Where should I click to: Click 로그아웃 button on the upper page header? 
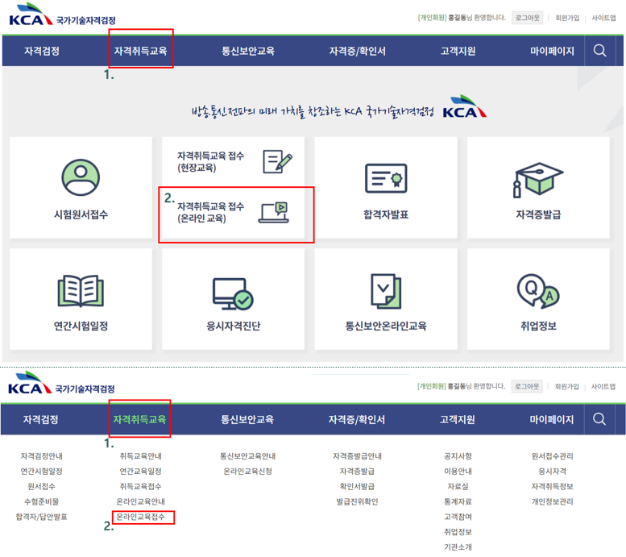point(528,18)
